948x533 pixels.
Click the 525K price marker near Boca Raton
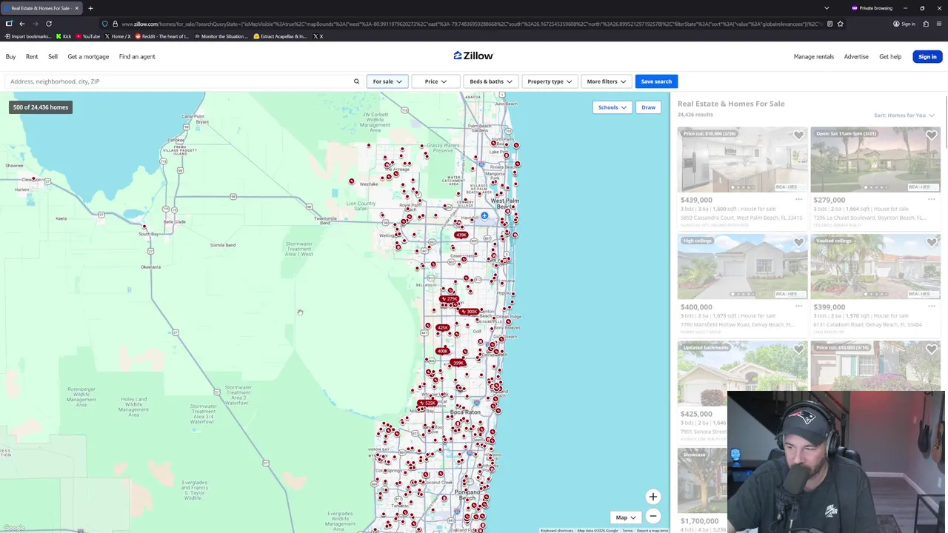pyautogui.click(x=427, y=403)
